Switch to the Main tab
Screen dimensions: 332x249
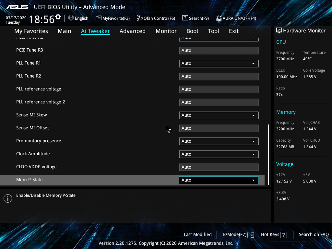pyautogui.click(x=65, y=31)
